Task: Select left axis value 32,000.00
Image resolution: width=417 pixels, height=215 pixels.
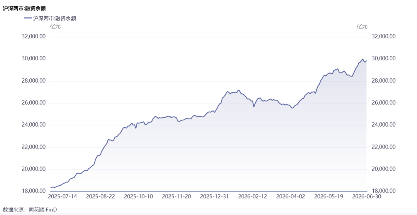Action: coord(34,36)
